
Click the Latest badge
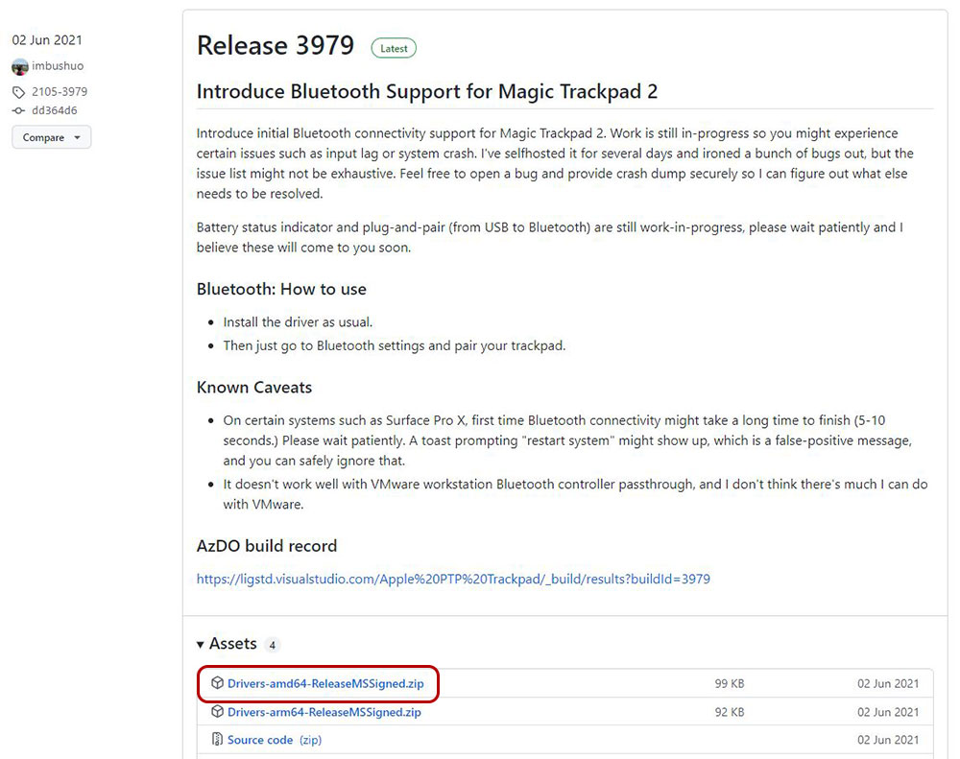point(394,48)
